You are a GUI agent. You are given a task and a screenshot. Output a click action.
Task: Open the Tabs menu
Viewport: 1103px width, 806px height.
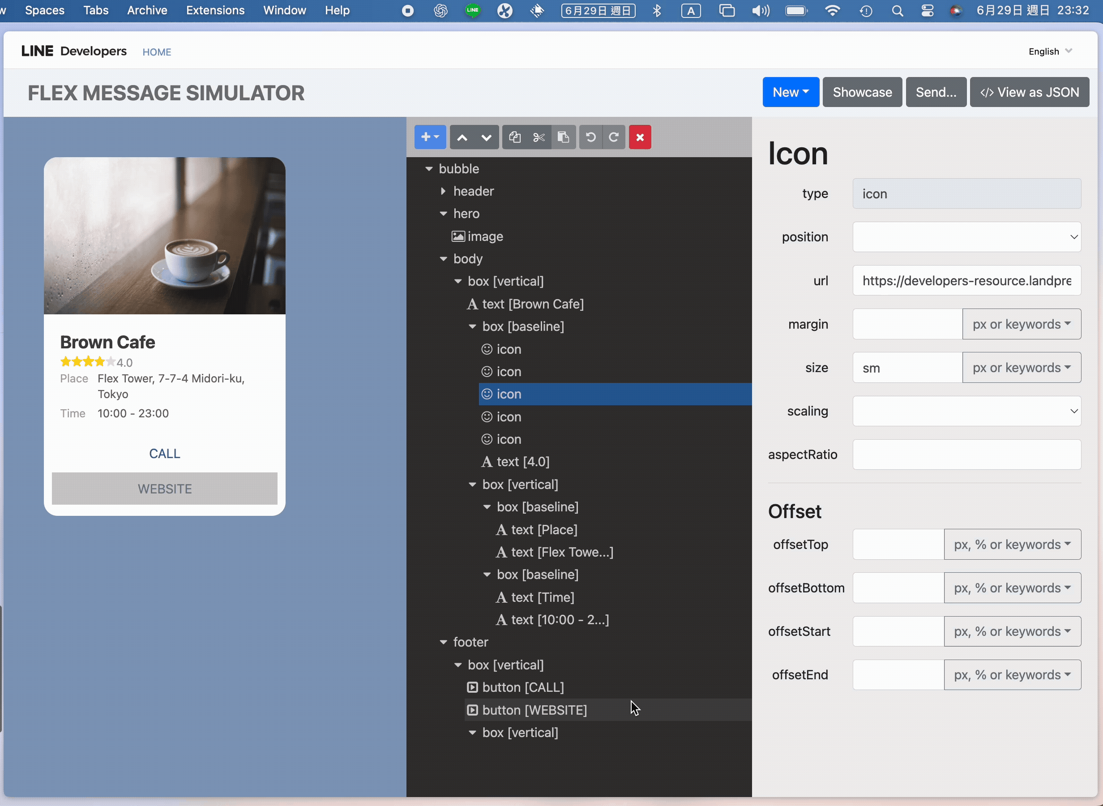[96, 10]
